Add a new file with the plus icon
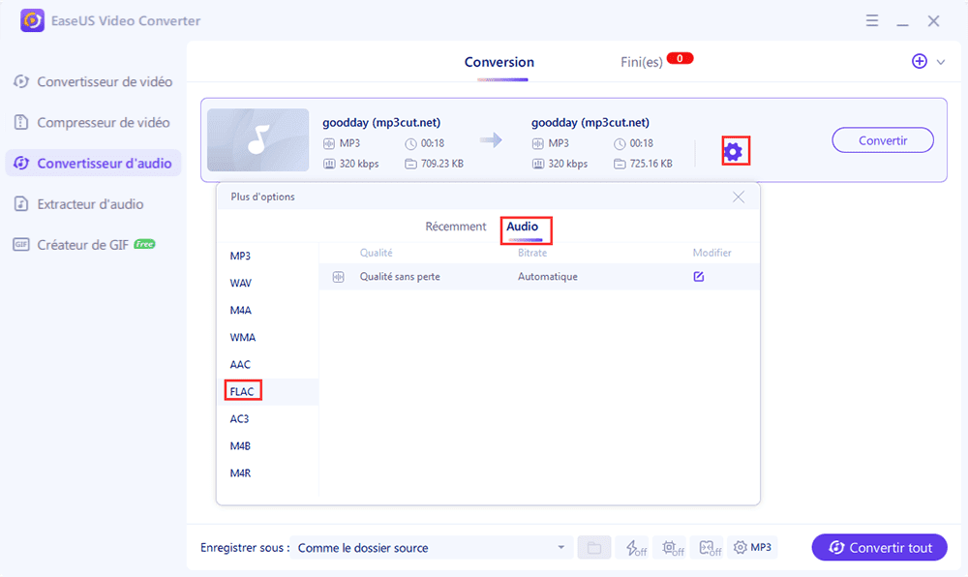Screen dimensions: 968x577 point(918,61)
